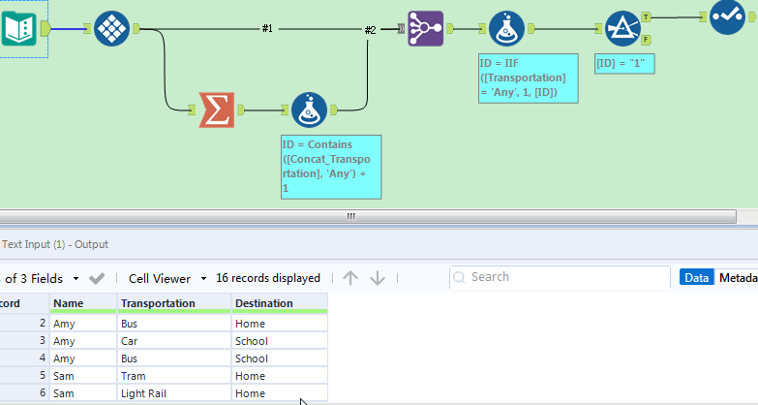Screen dimensions: 758x405
Task: Click the Destination column header
Action: point(280,303)
